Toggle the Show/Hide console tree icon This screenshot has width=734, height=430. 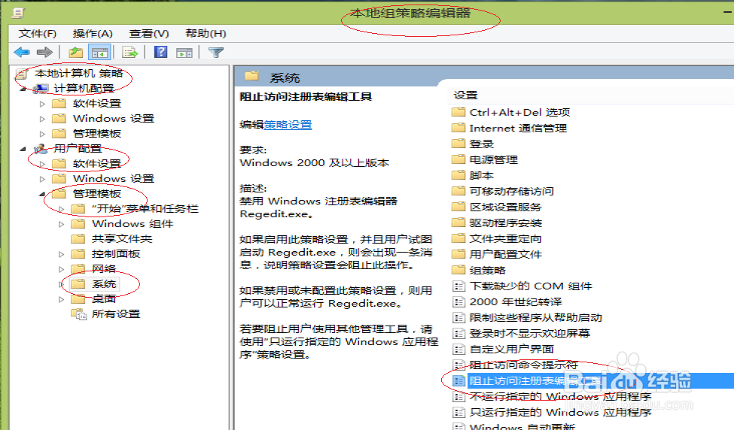pyautogui.click(x=99, y=53)
